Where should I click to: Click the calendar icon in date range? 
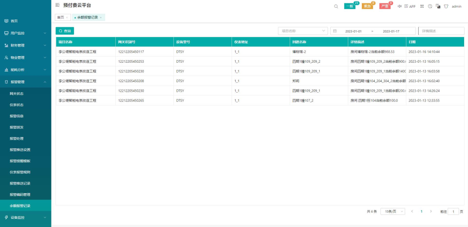pos(335,31)
